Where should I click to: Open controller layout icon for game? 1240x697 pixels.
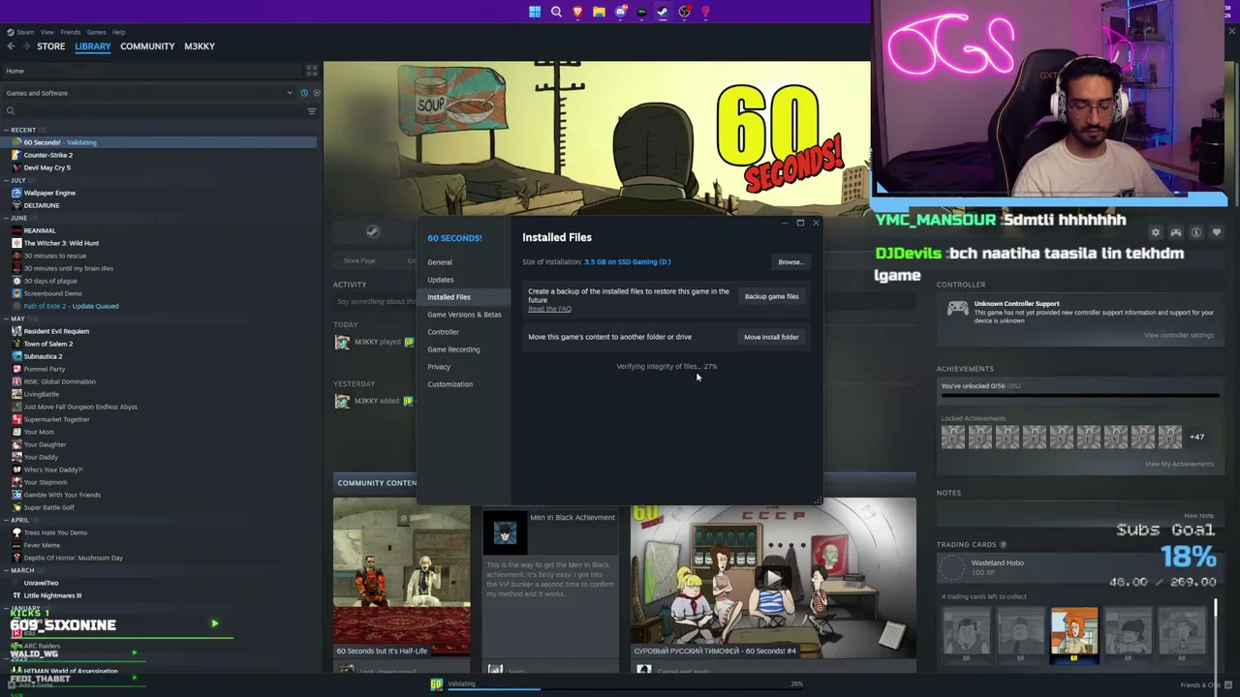coord(1175,232)
